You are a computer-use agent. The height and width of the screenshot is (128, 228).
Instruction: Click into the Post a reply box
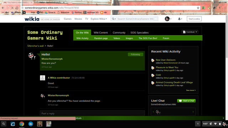tap(92, 113)
